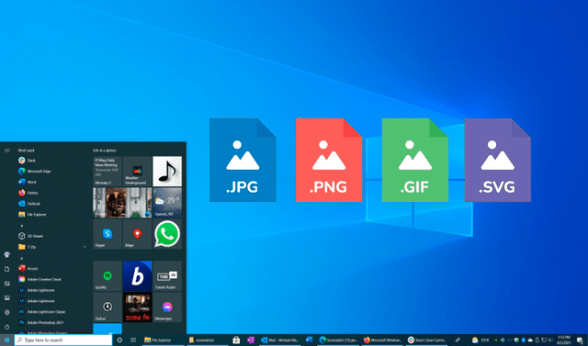The width and height of the screenshot is (588, 346).
Task: Launch WhatsApp from its tile
Action: (167, 234)
